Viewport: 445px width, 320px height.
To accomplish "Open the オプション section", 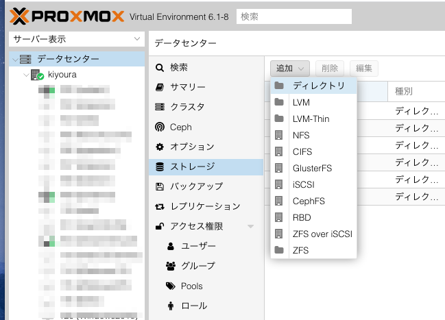I will coord(206,147).
